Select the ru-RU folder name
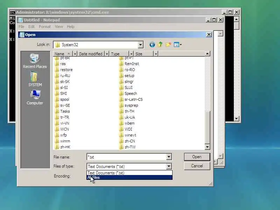Viewport: 280px width, 210px height. pyautogui.click(x=65, y=76)
